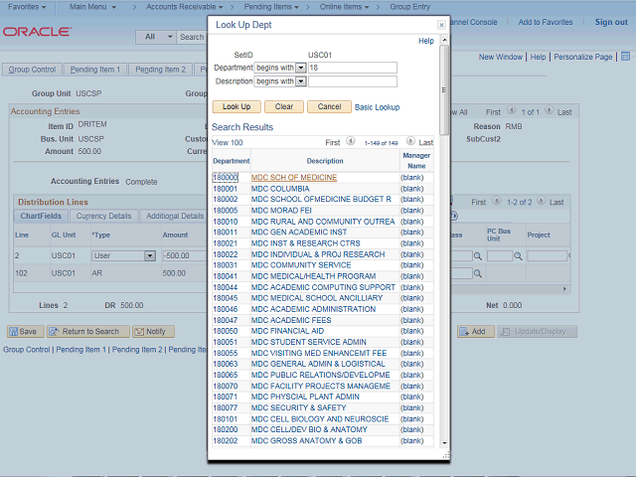The width and height of the screenshot is (636, 477).
Task: Show previous results arrow in Search Results
Action: (x=351, y=141)
